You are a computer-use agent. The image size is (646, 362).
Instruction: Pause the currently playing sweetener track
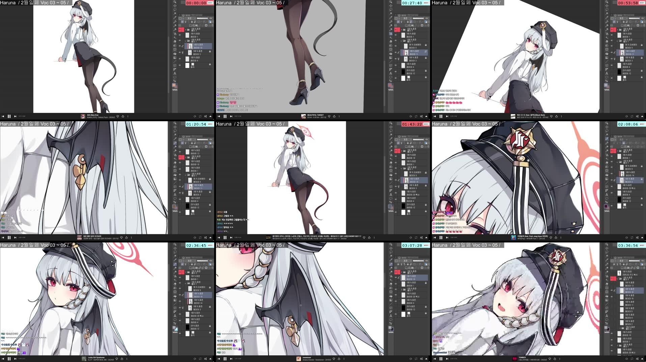tap(225, 358)
